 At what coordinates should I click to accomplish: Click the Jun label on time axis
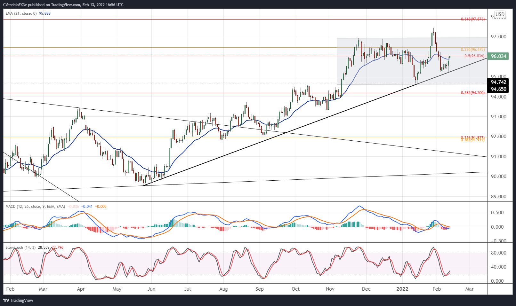[151, 289]
